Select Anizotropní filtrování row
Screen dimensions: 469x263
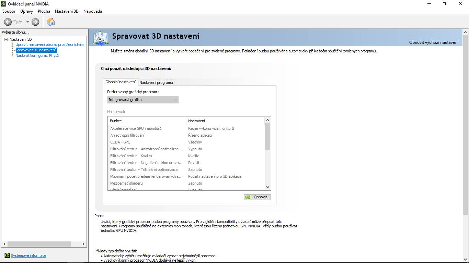[x=186, y=135]
